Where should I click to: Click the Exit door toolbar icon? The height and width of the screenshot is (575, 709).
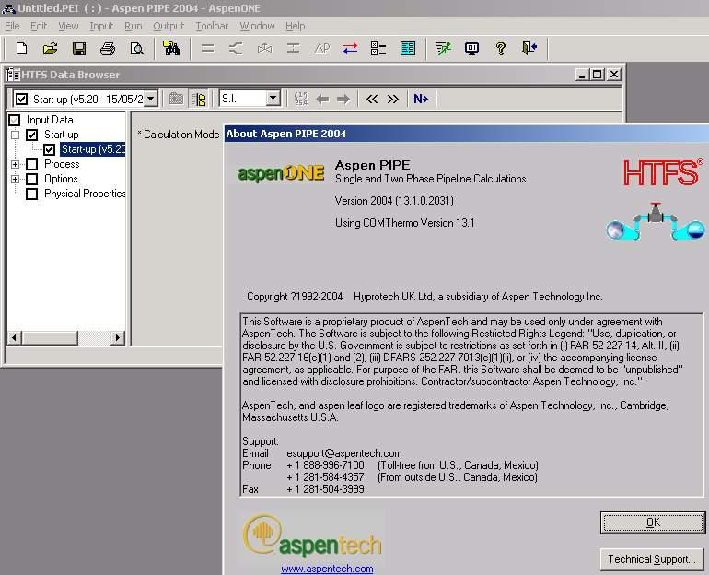click(x=529, y=48)
